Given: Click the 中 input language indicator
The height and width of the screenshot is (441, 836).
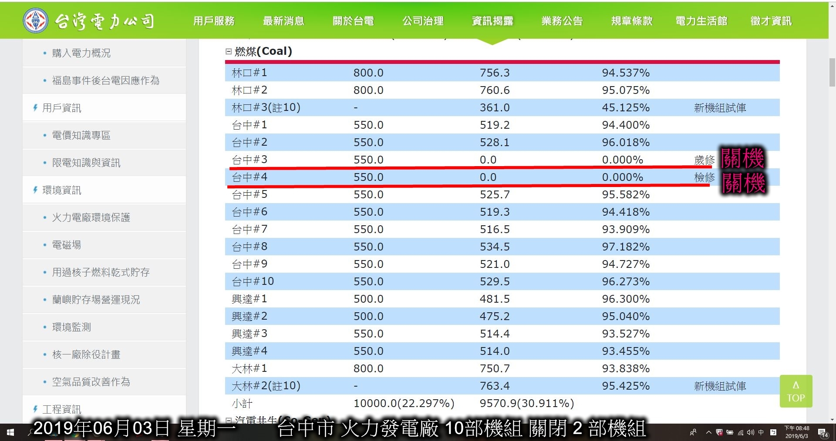Looking at the screenshot, I should coord(761,432).
